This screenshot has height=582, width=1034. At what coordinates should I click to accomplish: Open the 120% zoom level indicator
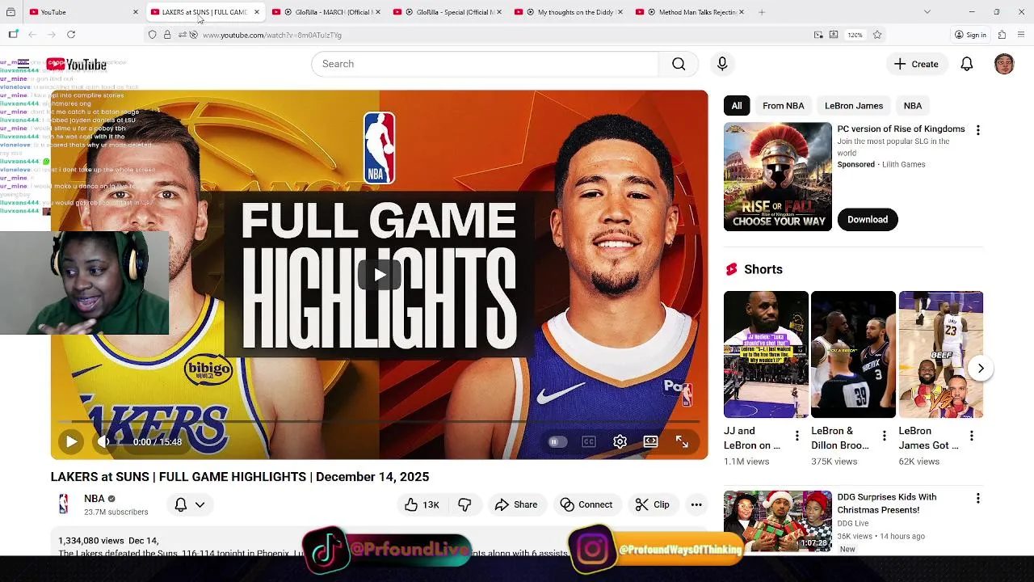point(855,35)
